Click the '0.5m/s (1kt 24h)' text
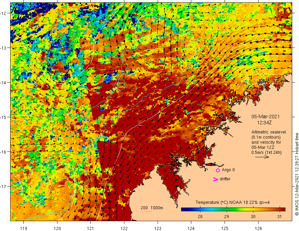The image size is (299, 231). (266, 153)
